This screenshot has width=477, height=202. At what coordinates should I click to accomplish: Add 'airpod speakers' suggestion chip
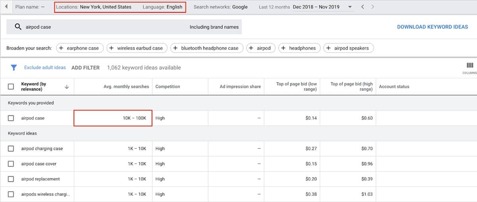point(349,48)
